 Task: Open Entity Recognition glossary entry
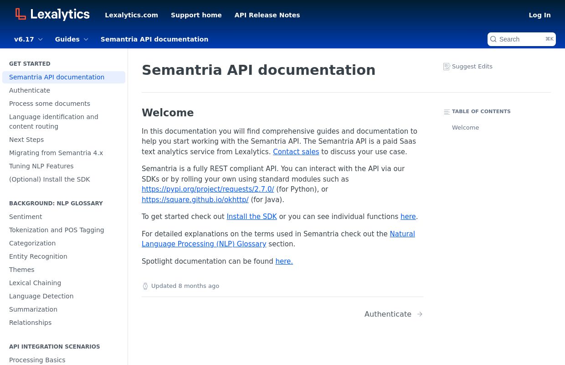64,256
